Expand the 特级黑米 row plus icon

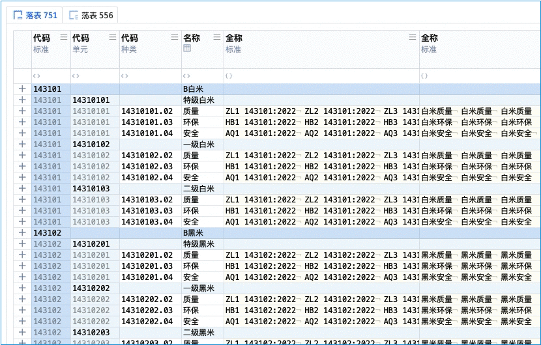(x=22, y=243)
